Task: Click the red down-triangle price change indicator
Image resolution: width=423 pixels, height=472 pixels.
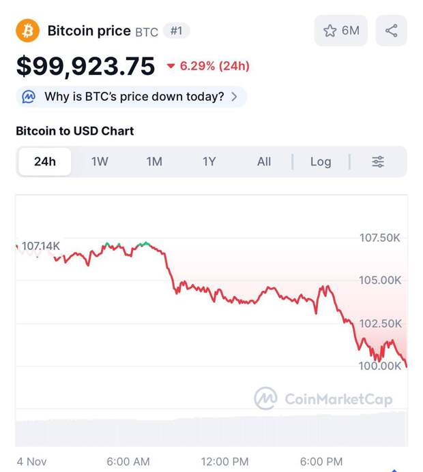Action: tap(171, 66)
